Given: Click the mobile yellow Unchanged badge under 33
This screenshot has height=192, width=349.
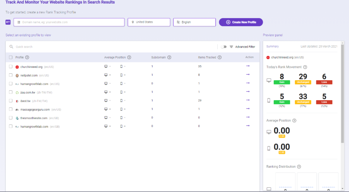Looking at the screenshot, I should coord(303,102).
